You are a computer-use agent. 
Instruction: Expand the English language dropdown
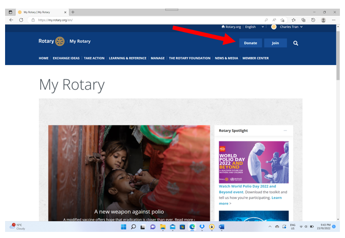(x=254, y=27)
